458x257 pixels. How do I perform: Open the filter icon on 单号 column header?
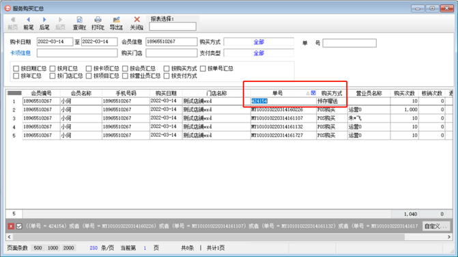[x=313, y=93]
